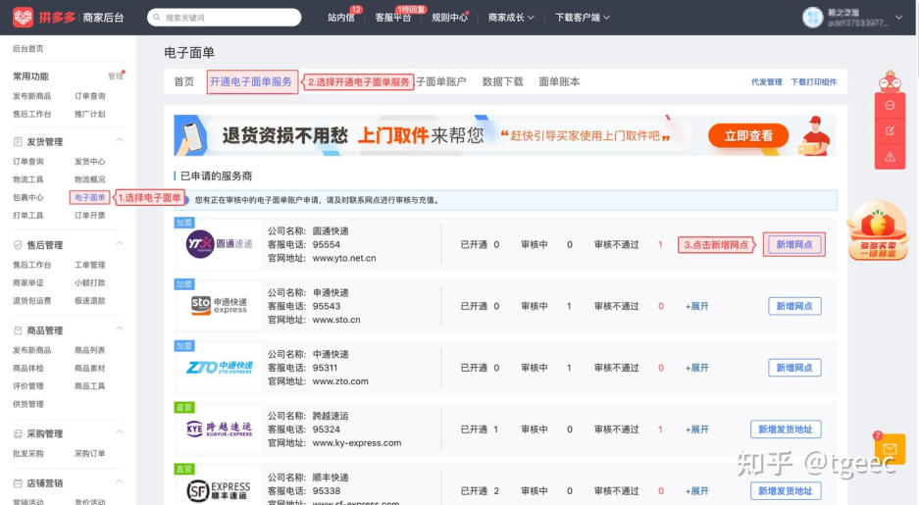Collapse the 发货管理 sidebar section
Screen dimensions: 919x505
(120, 141)
